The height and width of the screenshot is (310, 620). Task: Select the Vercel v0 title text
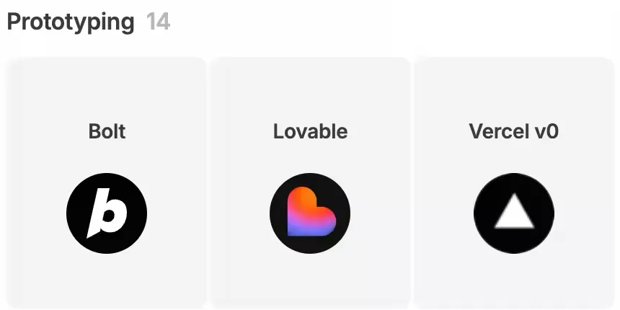514,132
